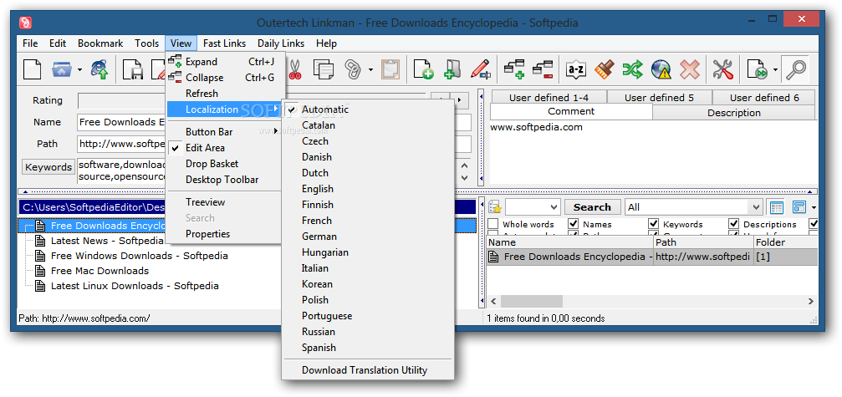Toggle the Descriptions checkbox
842x397 pixels.
coord(734,224)
